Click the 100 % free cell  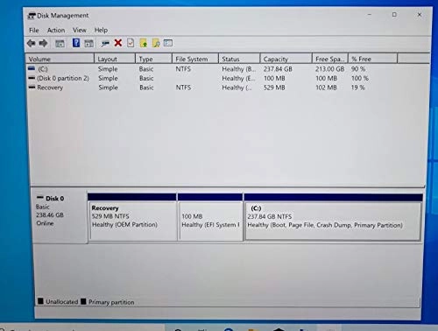click(x=360, y=78)
